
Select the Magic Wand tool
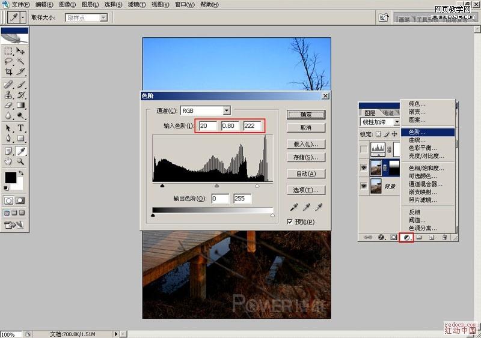20,61
